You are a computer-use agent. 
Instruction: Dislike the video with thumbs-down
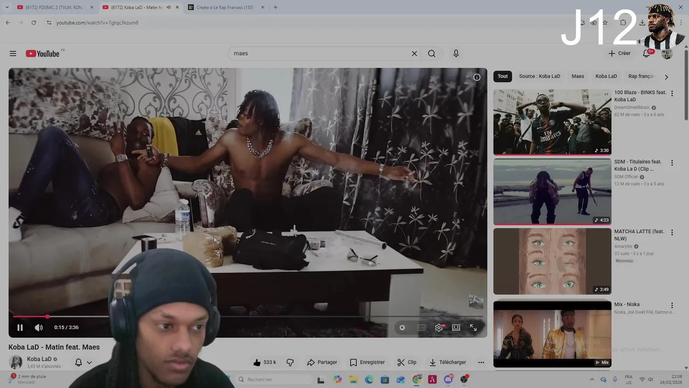coord(290,362)
